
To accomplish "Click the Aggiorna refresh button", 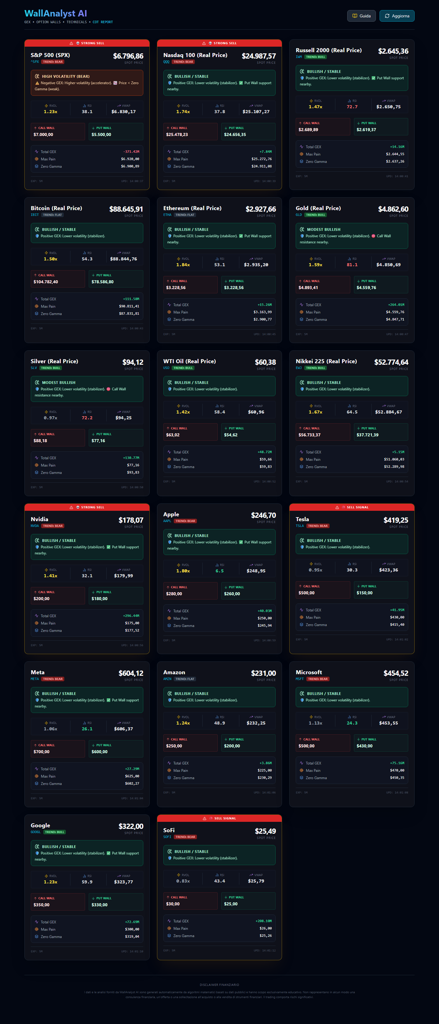I will [x=397, y=16].
